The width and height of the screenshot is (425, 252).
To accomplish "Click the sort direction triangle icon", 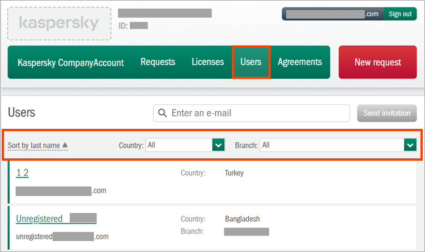I will click(65, 145).
